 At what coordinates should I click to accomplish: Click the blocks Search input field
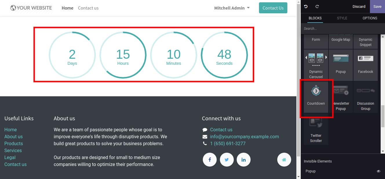point(343,29)
